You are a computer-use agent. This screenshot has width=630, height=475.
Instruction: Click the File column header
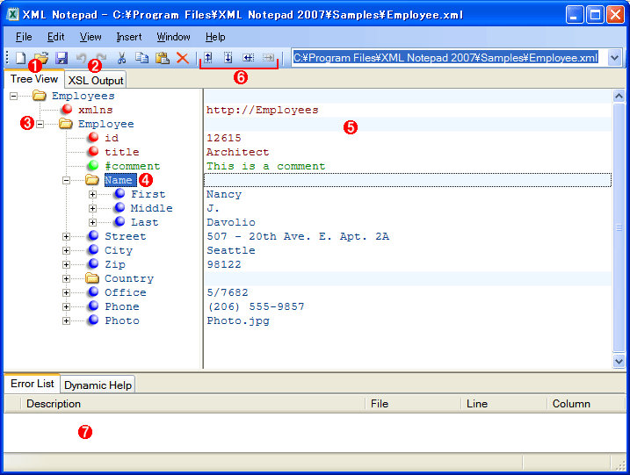[380, 404]
